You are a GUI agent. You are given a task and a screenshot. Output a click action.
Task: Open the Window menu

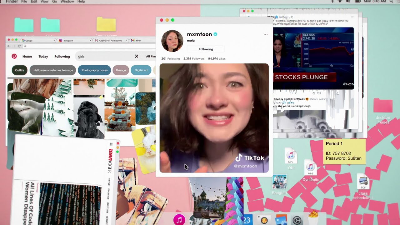[x=67, y=2]
